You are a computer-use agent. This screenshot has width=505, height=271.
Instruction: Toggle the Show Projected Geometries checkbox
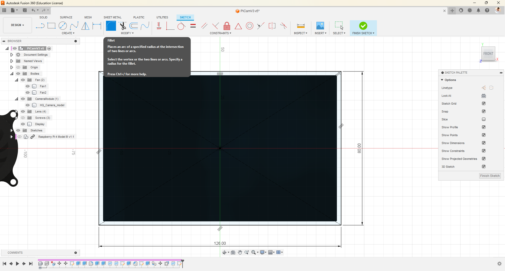click(484, 159)
